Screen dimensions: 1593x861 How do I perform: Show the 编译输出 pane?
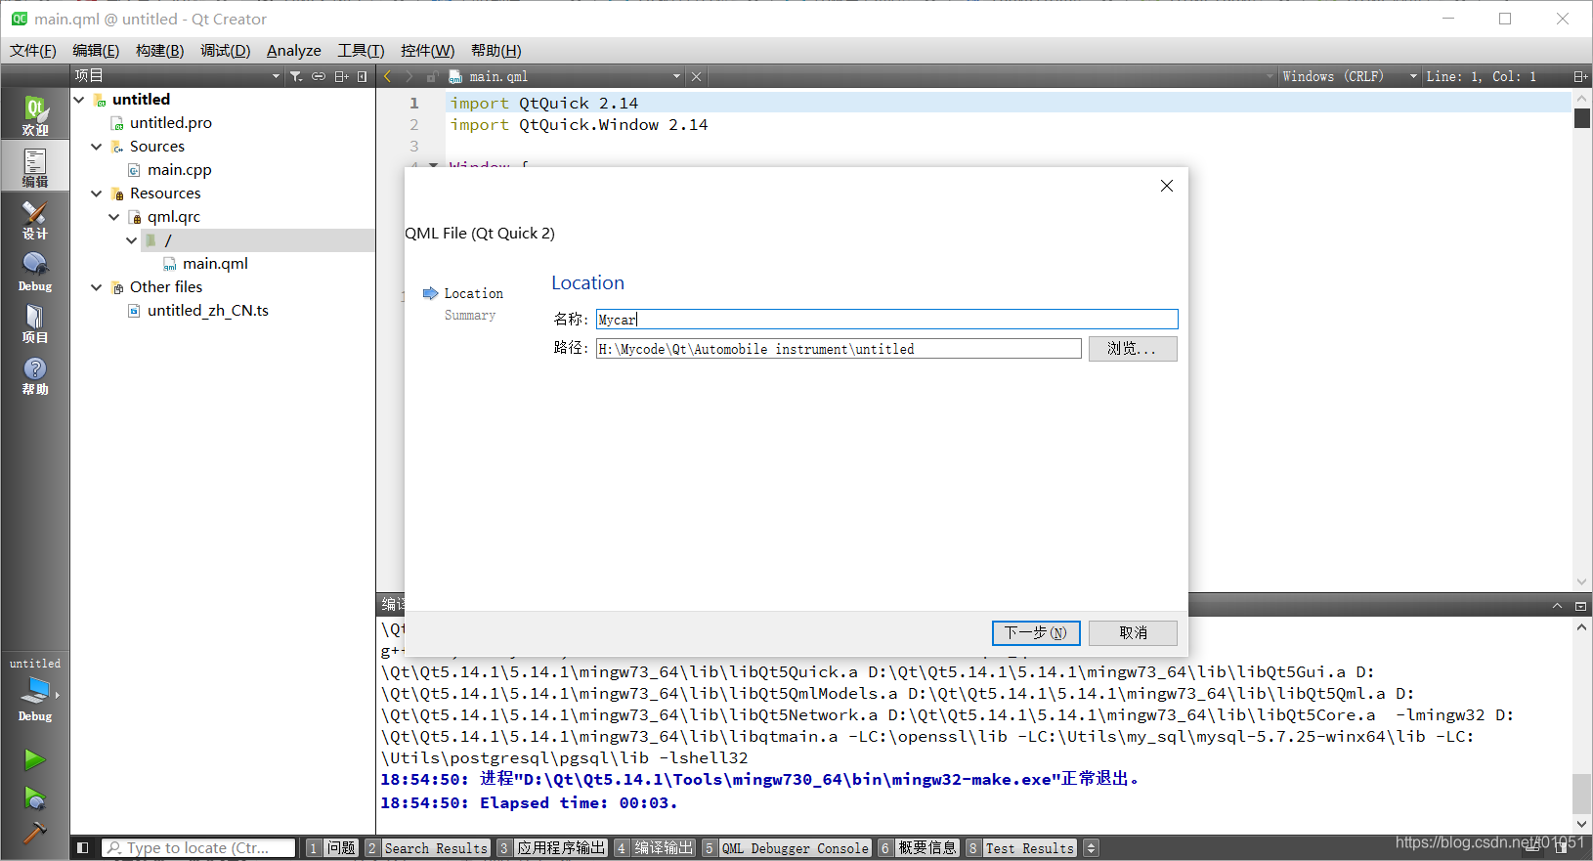tap(655, 848)
